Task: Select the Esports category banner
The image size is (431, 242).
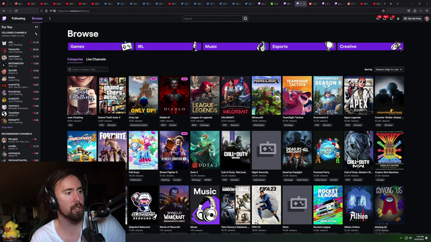Action: 302,46
